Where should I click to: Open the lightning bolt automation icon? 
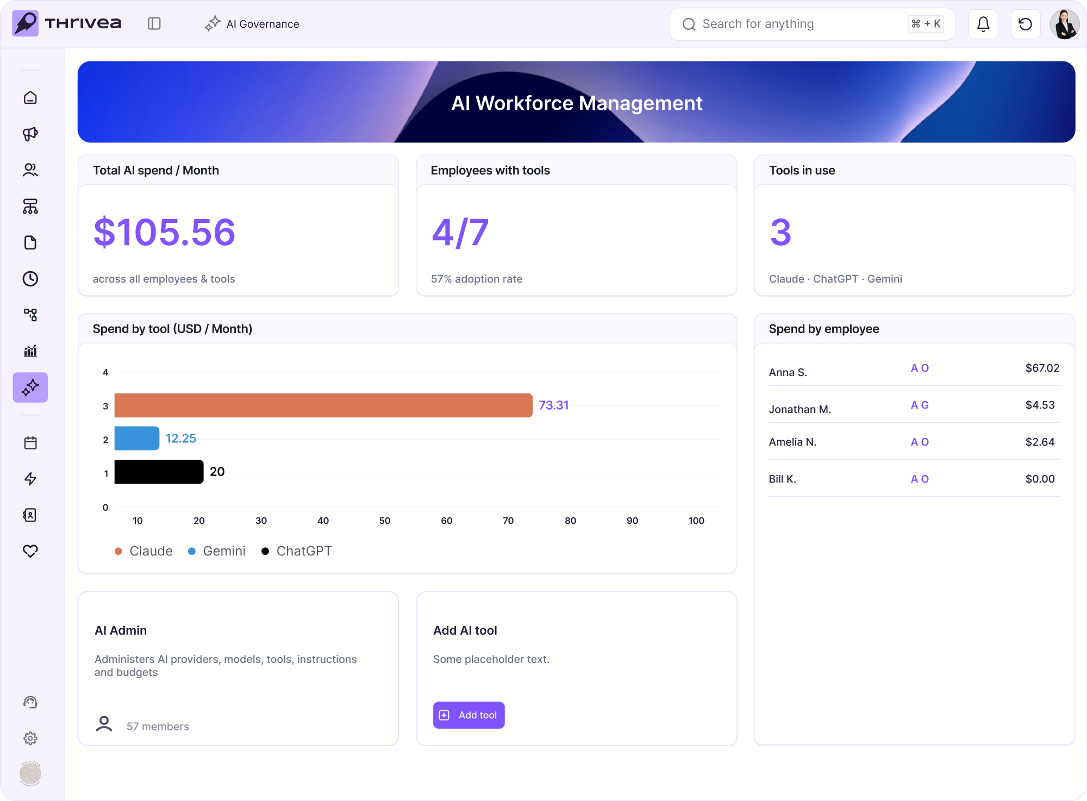coord(30,479)
